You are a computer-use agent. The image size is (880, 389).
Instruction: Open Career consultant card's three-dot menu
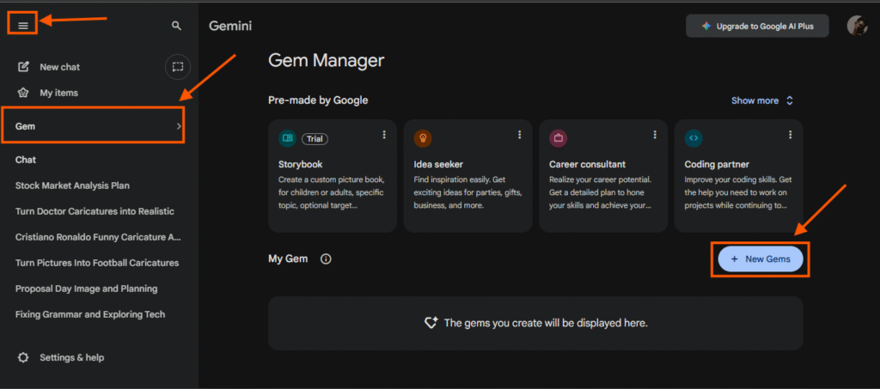tap(655, 135)
